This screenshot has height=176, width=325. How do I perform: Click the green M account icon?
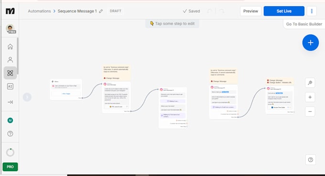(10, 120)
